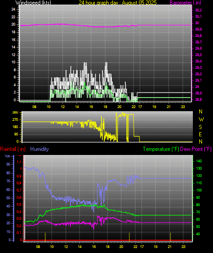Click barometer scale value "29,1"
Image resolution: width=213 pixels, height=253 pixels.
tap(198, 80)
